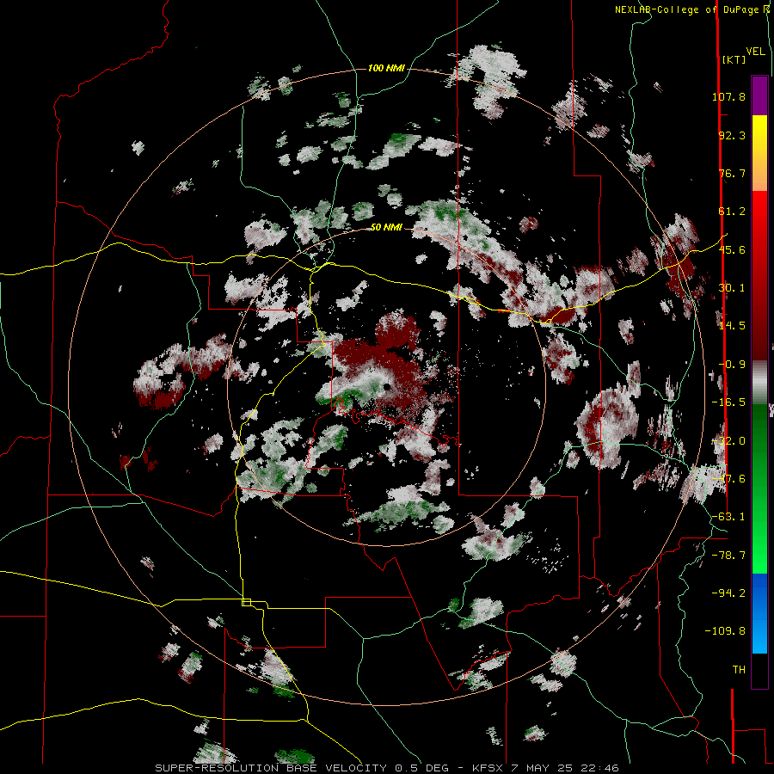Image resolution: width=774 pixels, height=774 pixels.
Task: Click the 92.3 scale value
Action: click(732, 135)
